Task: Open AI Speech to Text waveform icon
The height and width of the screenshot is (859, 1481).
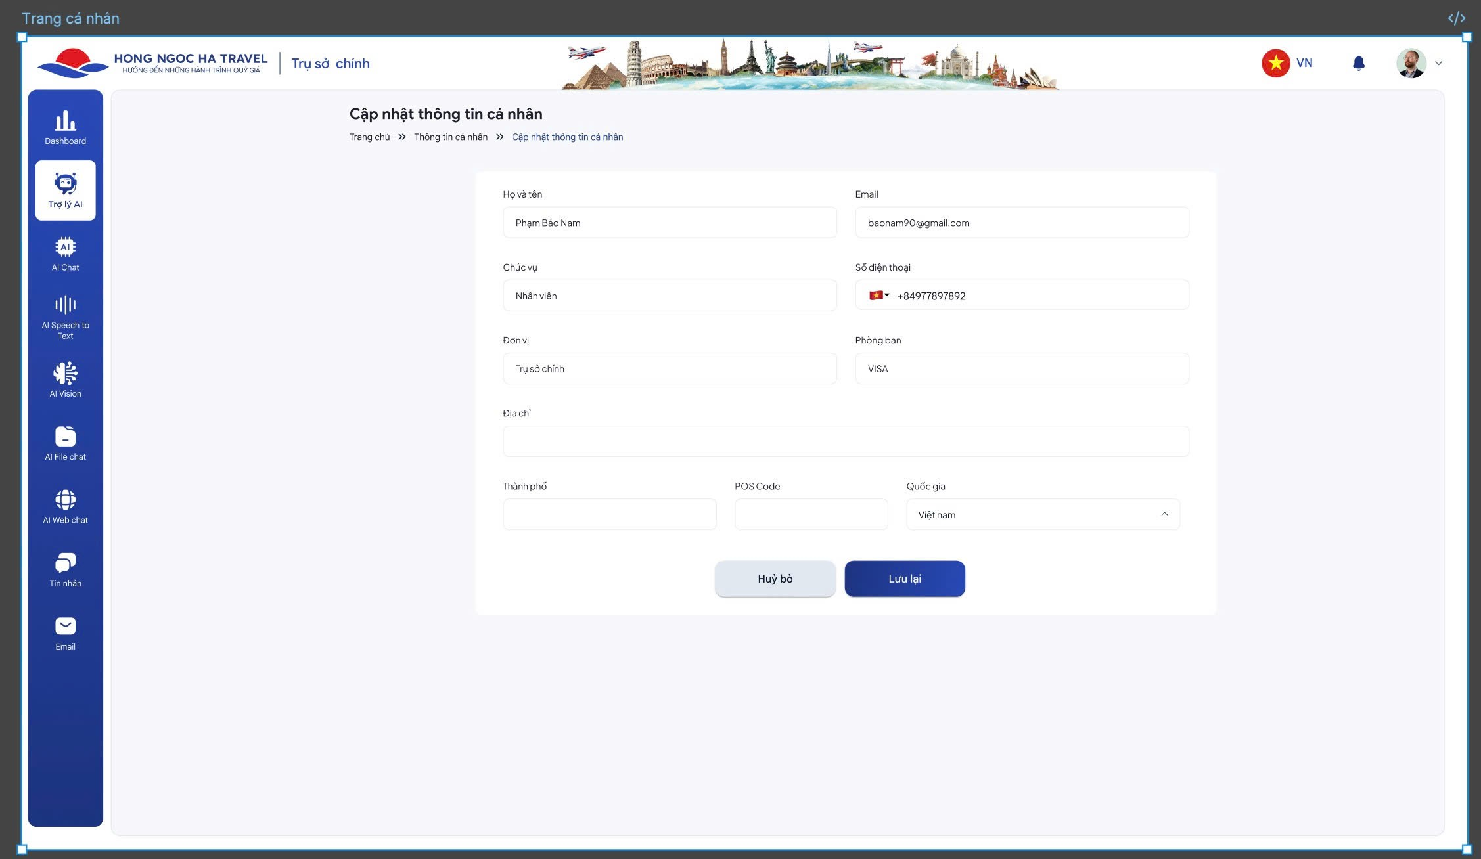Action: click(65, 305)
